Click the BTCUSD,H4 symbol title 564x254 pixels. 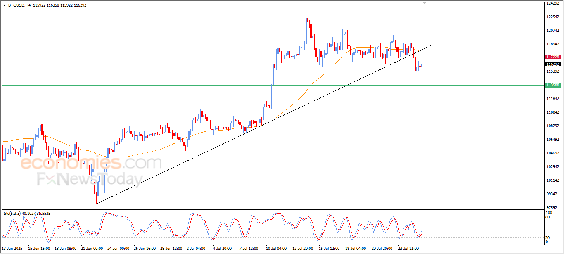(x=19, y=5)
